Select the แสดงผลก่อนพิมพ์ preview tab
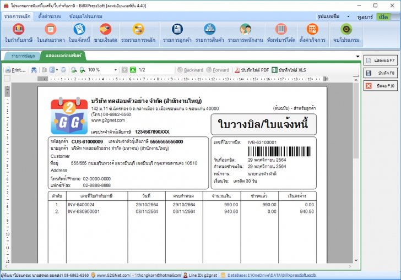401x280 pixels. (x=63, y=56)
